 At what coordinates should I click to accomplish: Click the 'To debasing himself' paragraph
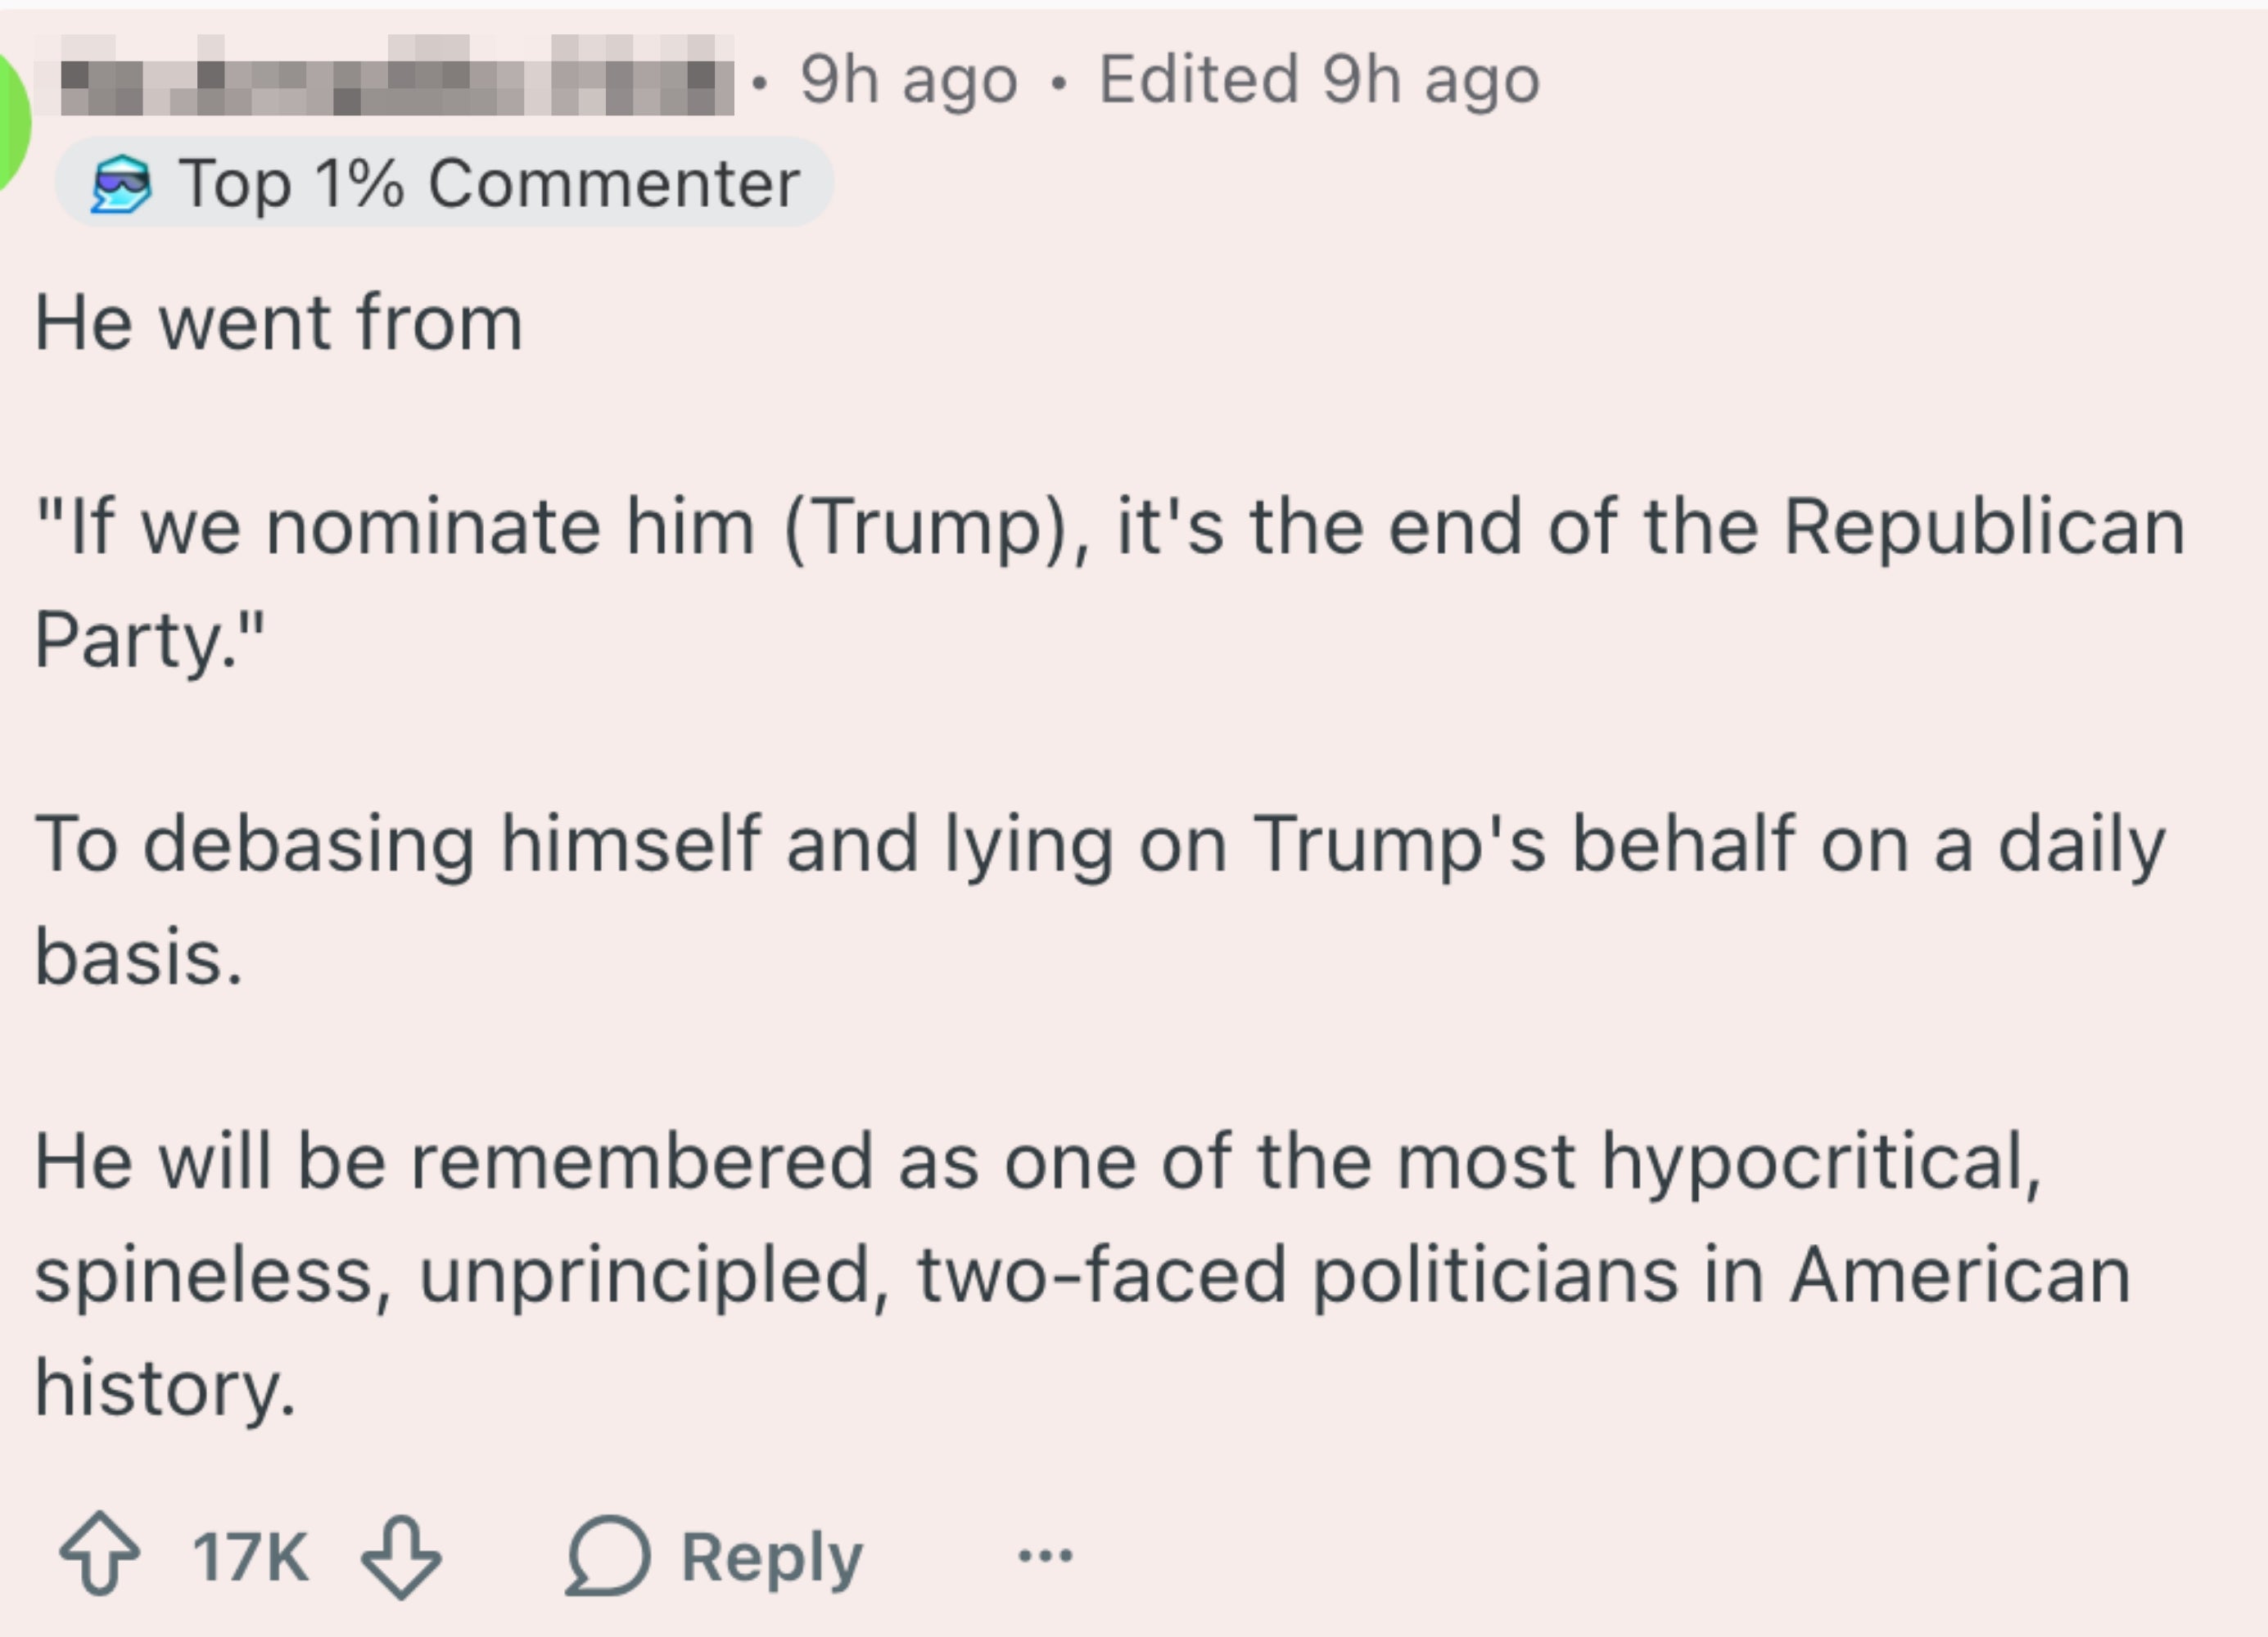tap(1100, 900)
